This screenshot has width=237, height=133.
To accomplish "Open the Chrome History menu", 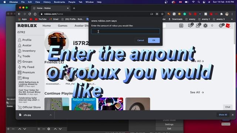I will (x=47, y=2).
